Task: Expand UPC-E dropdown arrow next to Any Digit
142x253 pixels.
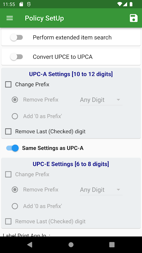Action: click(118, 190)
